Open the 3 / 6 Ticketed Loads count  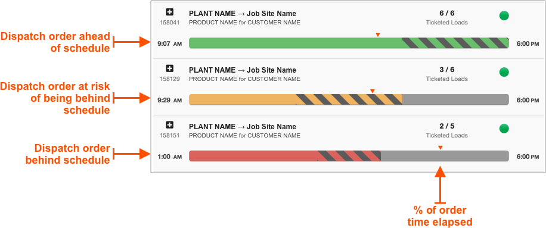pyautogui.click(x=447, y=74)
